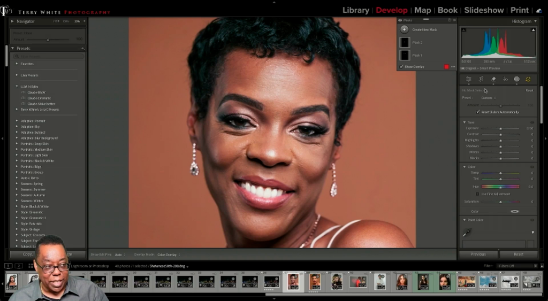Click the Reset button at panel bottom

tap(518, 254)
